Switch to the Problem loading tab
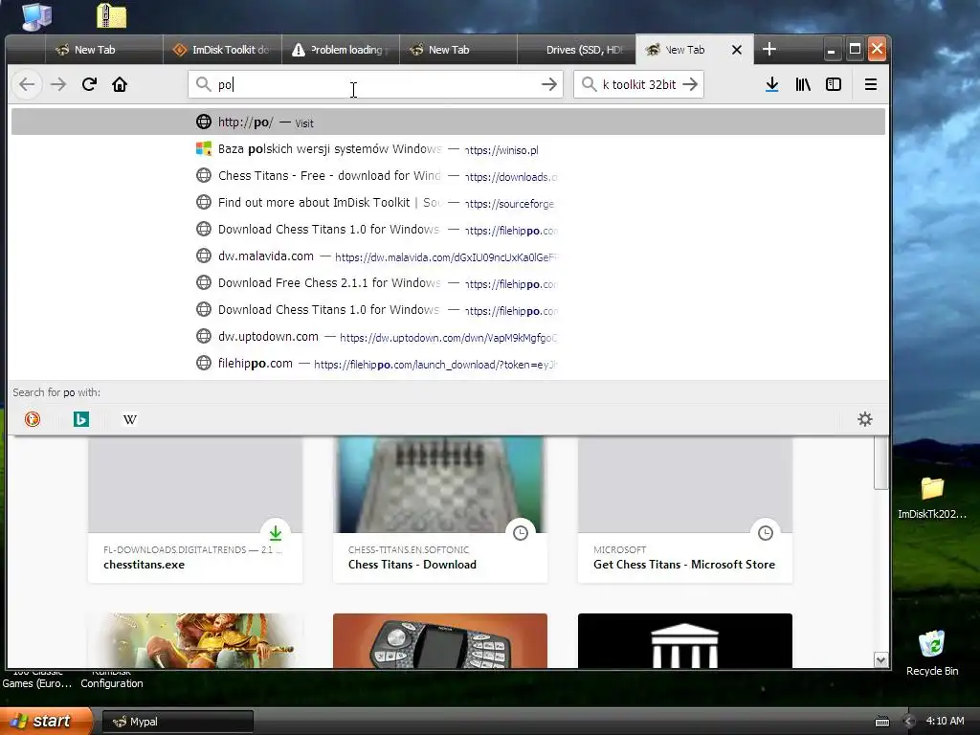Screen dimensions: 980x735 341,50
